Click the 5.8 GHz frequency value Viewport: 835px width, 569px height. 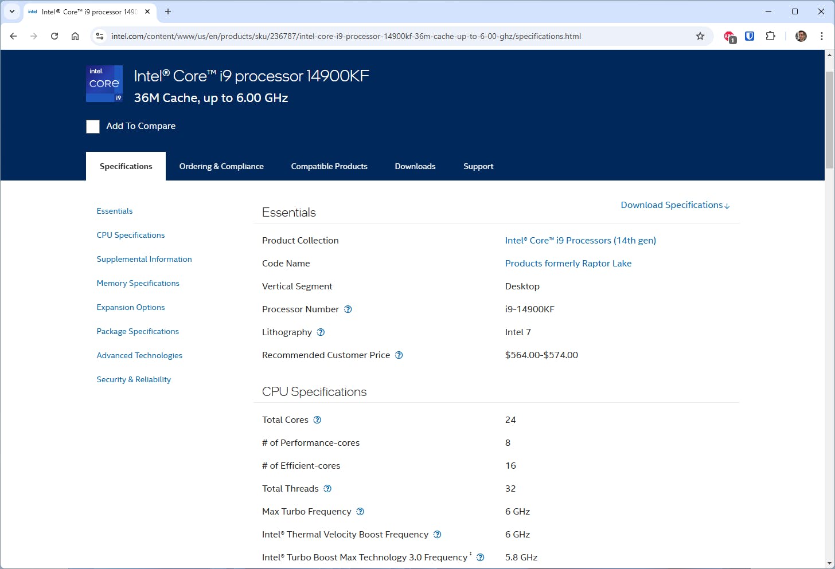coord(521,558)
